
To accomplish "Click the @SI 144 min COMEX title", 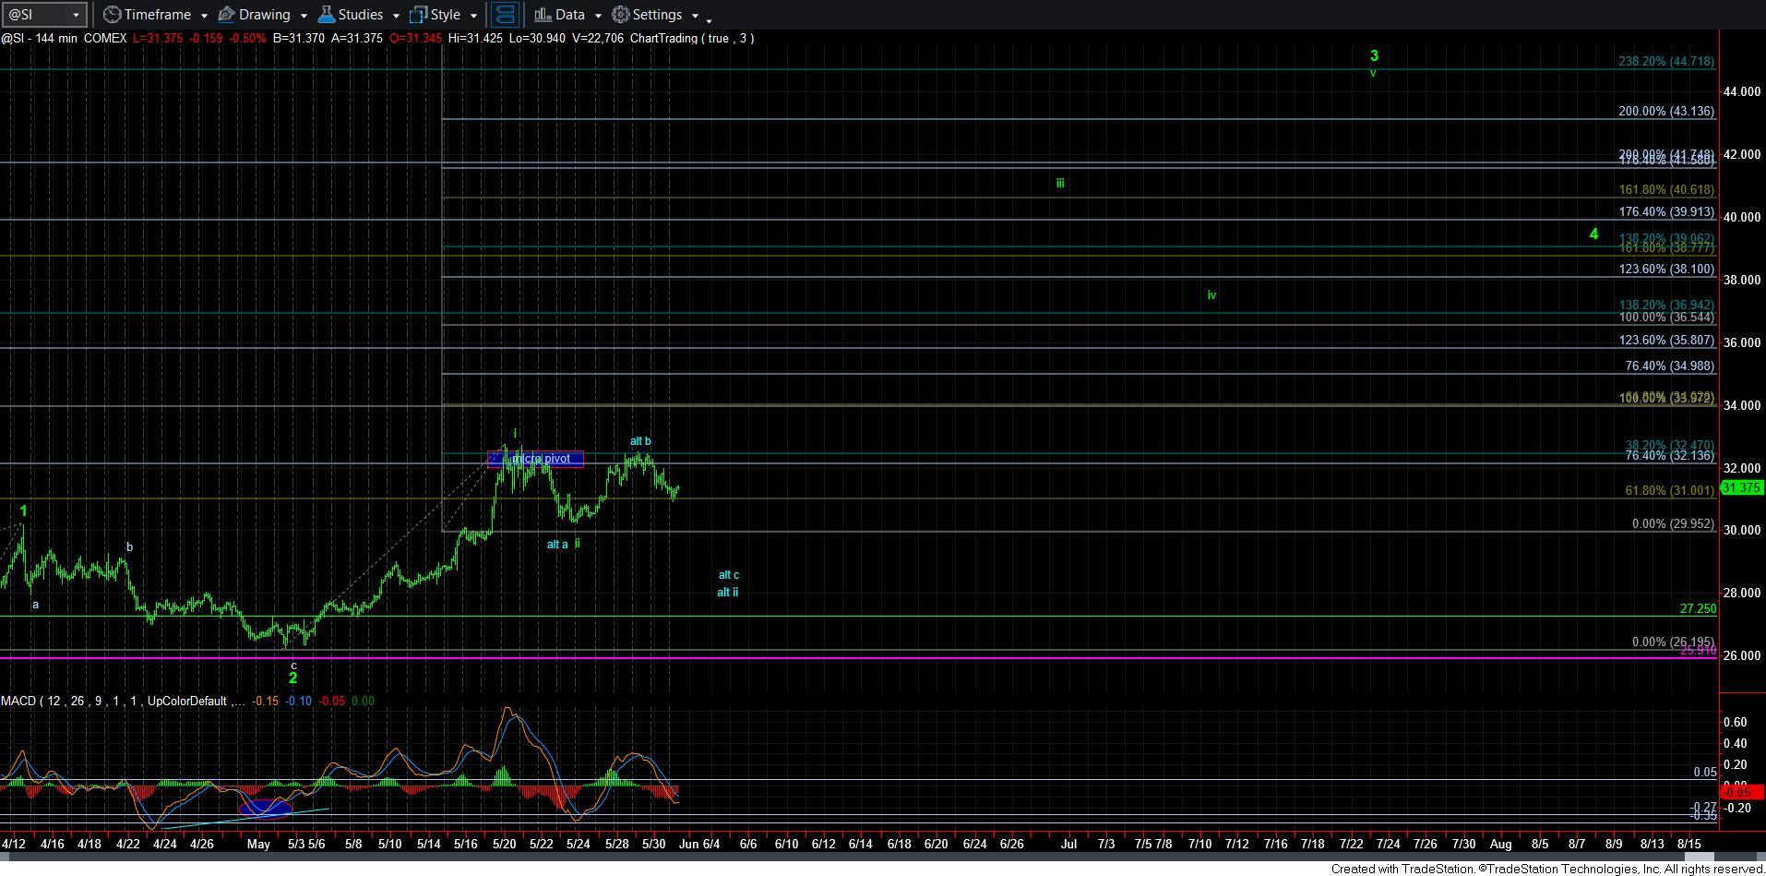I will tap(64, 38).
